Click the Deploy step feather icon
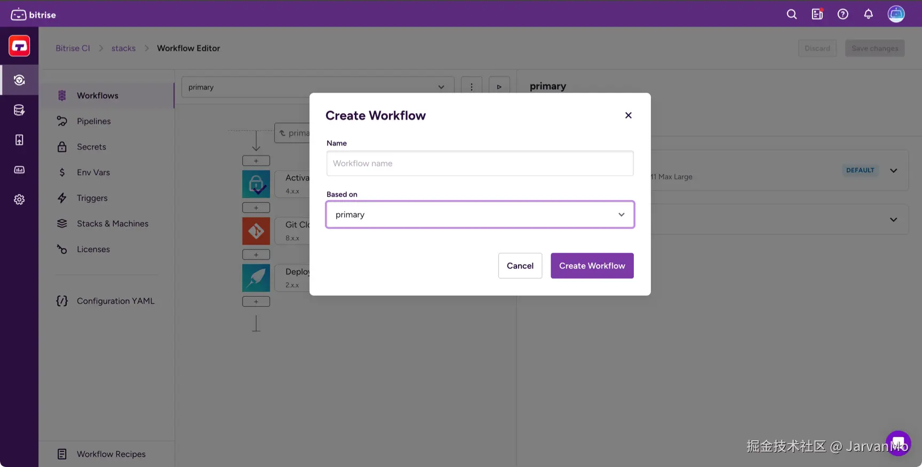The width and height of the screenshot is (922, 467). (x=256, y=278)
